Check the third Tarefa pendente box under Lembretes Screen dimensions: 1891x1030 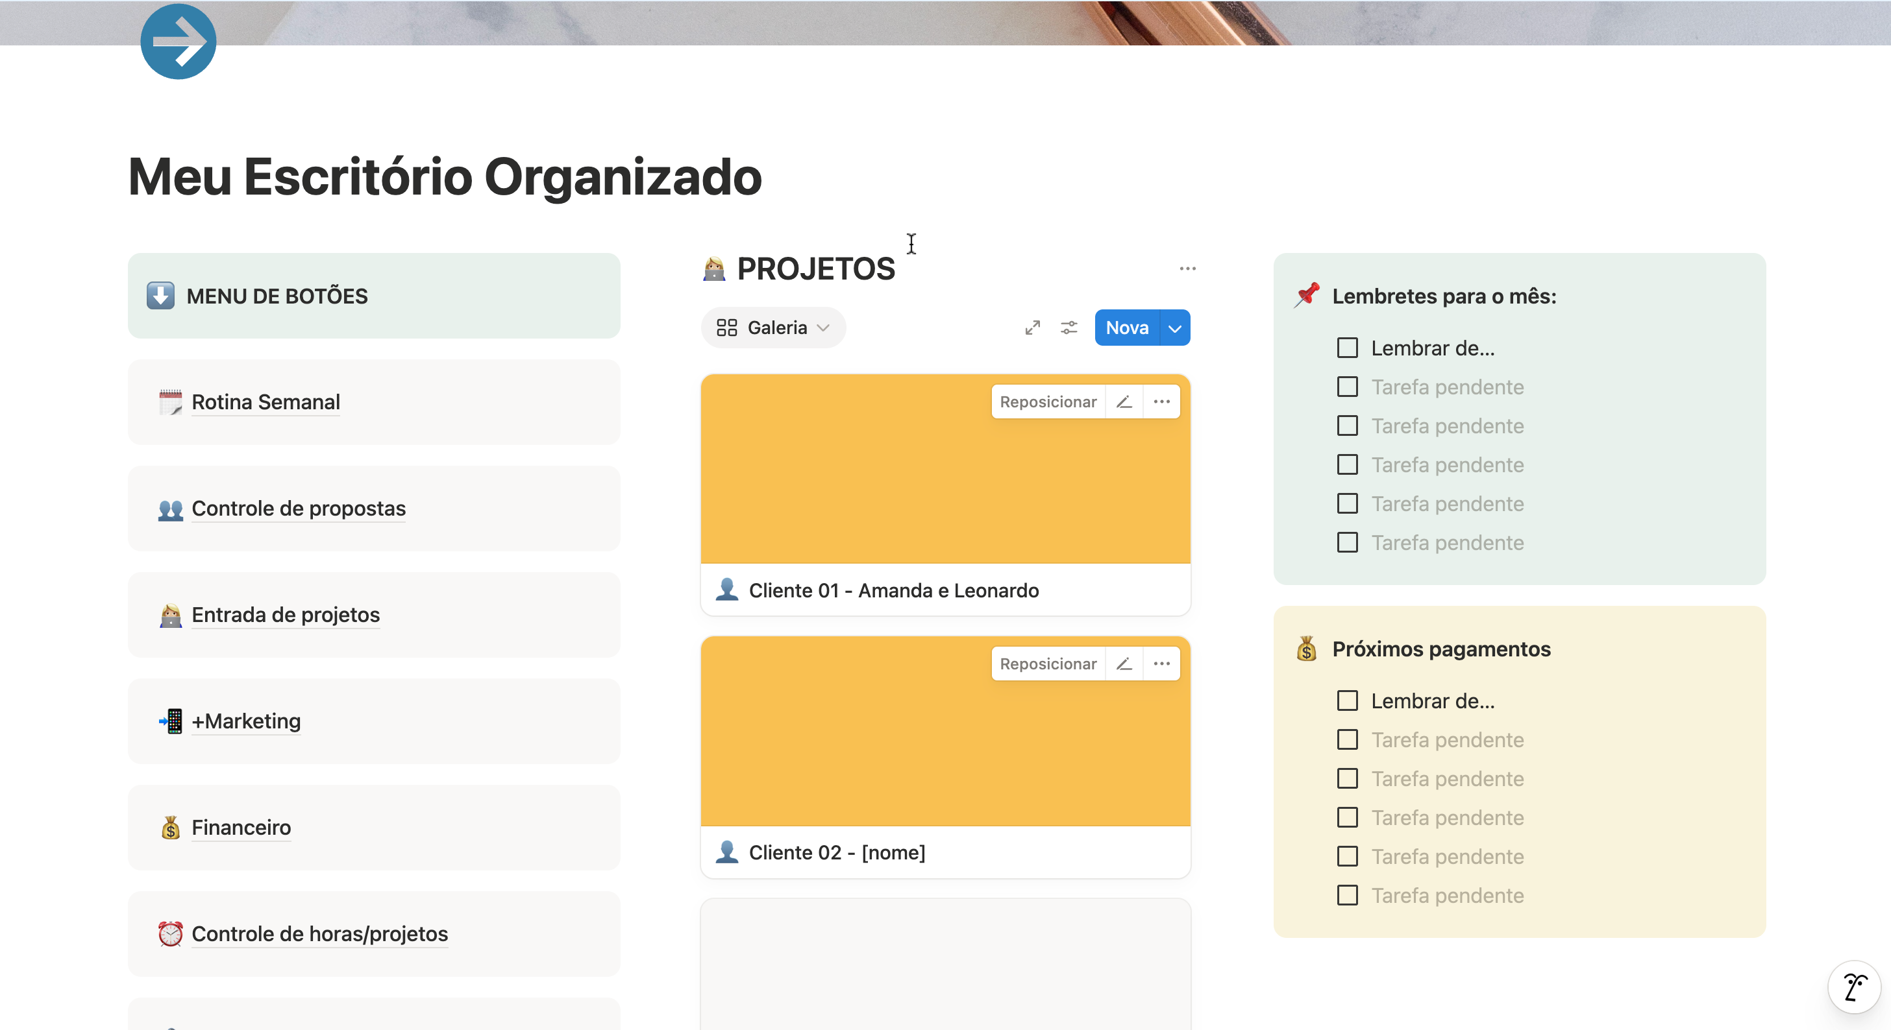point(1347,464)
